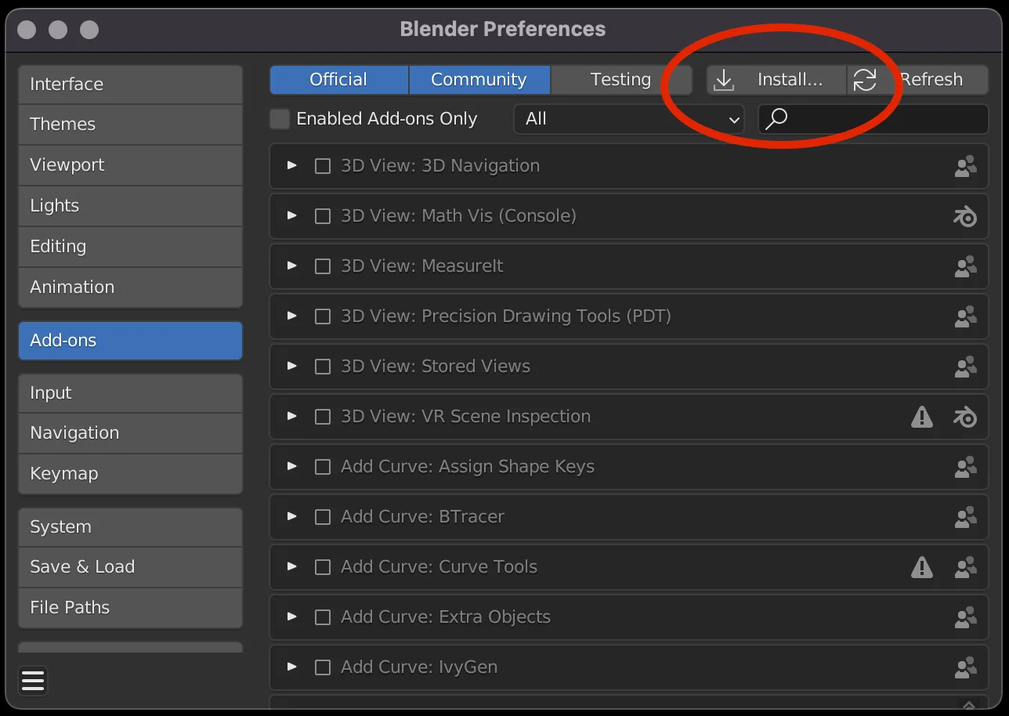1009x716 pixels.
Task: Toggle the Community add-ons filter
Action: [x=479, y=80]
